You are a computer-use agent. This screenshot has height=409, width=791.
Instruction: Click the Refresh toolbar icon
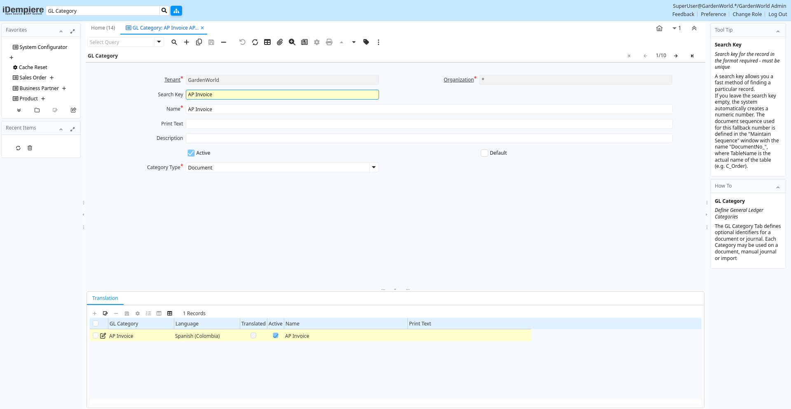255,42
